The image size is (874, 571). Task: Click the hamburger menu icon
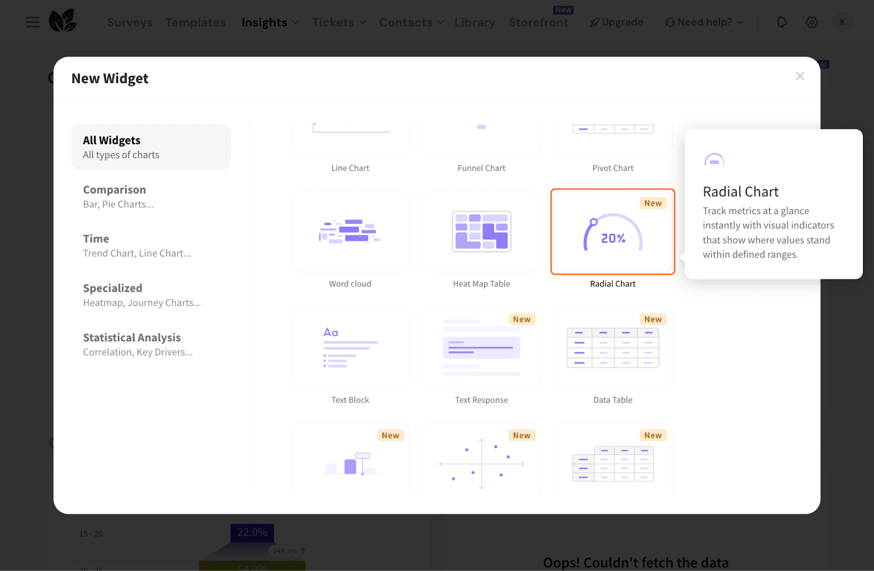tap(33, 22)
